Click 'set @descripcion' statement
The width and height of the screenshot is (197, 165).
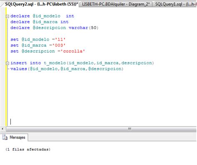(x=47, y=51)
